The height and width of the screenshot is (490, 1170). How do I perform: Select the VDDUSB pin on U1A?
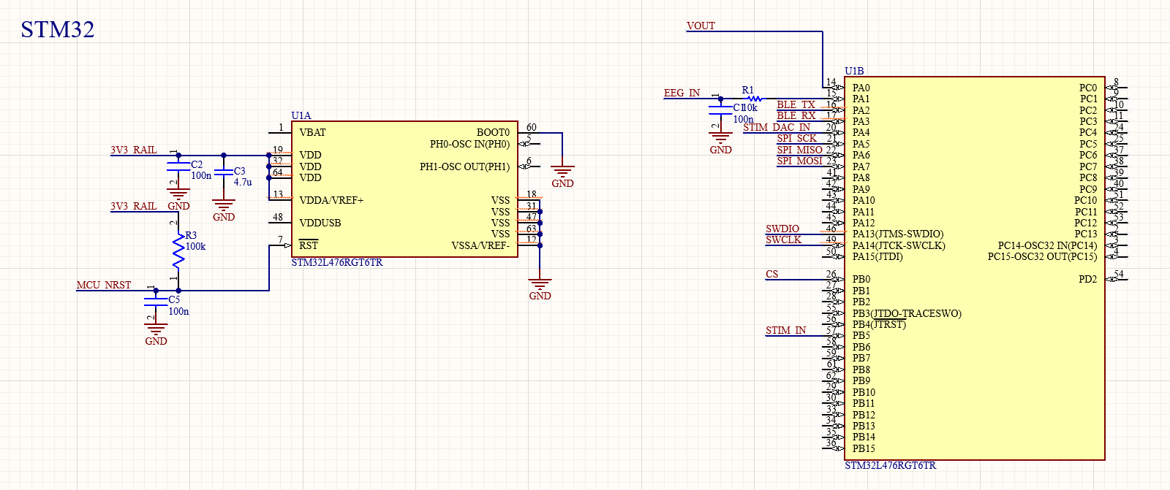pyautogui.click(x=320, y=223)
